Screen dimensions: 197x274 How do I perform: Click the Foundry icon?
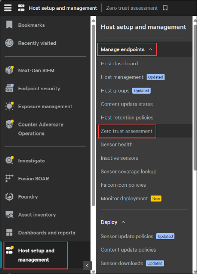tap(9, 197)
